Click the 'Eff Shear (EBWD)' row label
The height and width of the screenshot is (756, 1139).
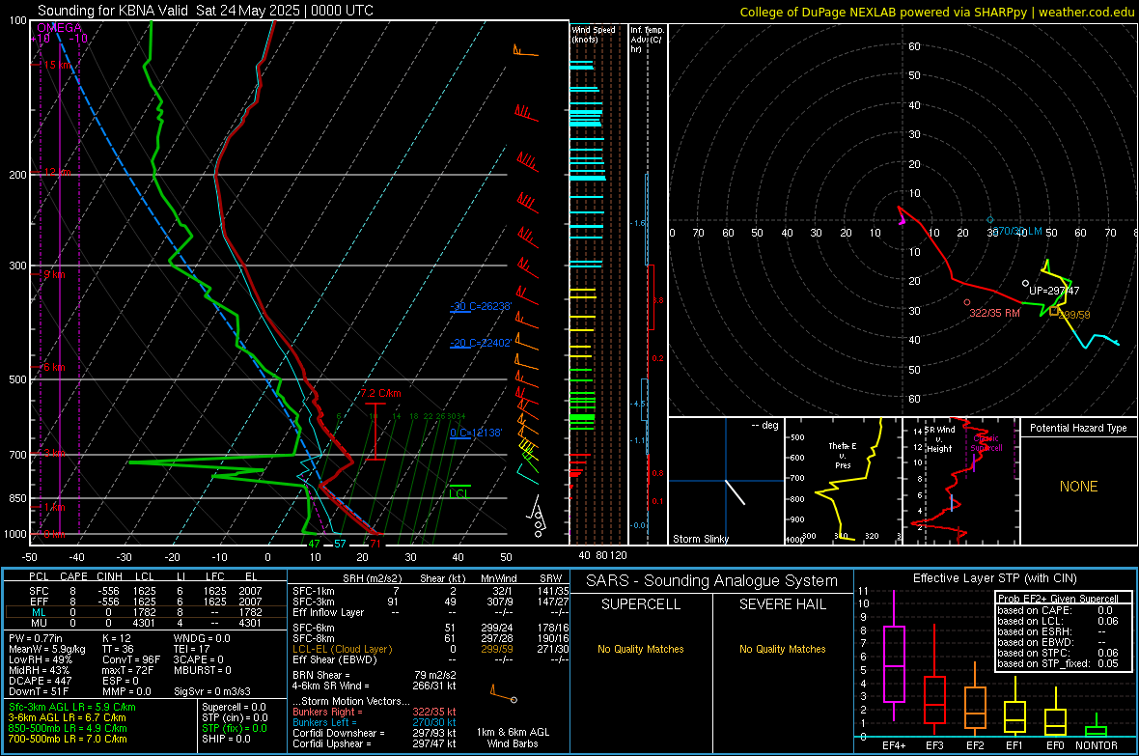(x=335, y=659)
